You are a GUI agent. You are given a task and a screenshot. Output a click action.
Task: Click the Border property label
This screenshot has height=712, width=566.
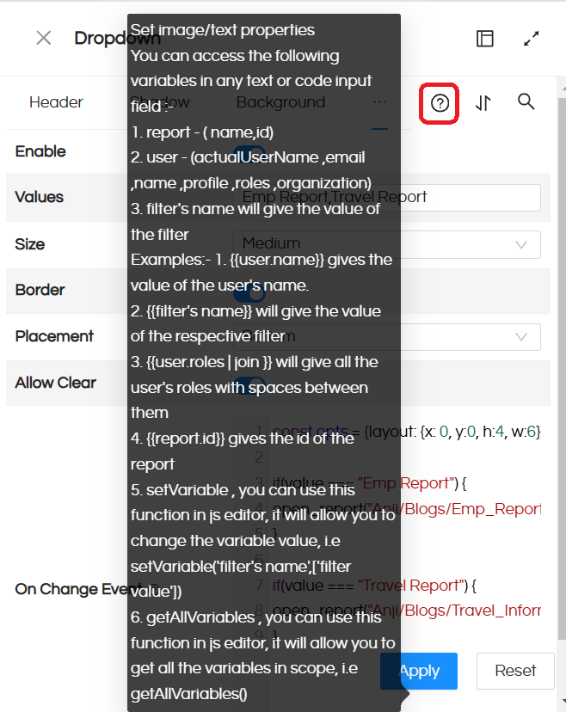40,290
